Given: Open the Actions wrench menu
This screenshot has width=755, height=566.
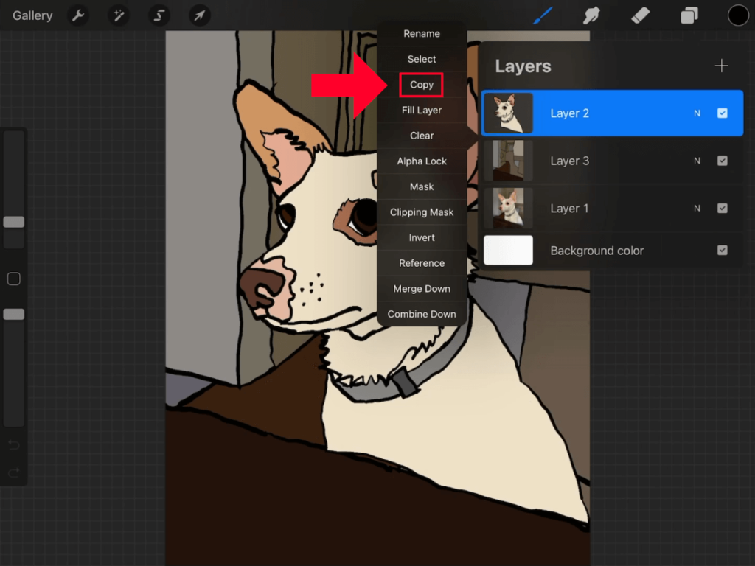Looking at the screenshot, I should 78,15.
